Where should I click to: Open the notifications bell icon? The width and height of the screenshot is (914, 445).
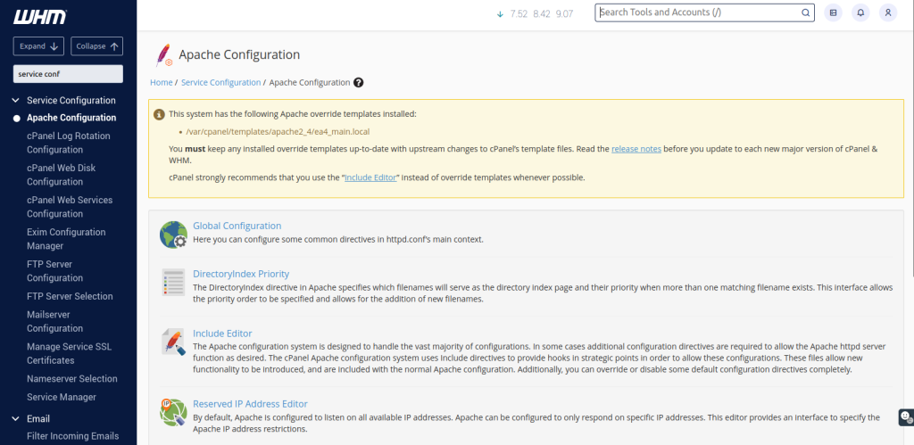coord(860,12)
